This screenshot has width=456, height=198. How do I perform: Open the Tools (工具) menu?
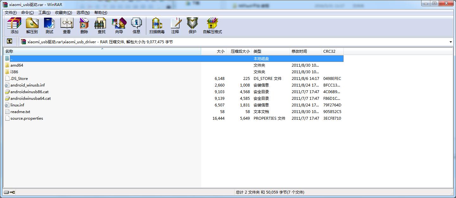pyautogui.click(x=44, y=12)
